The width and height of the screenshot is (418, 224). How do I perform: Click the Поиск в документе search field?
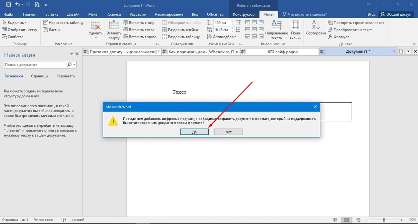[35, 65]
